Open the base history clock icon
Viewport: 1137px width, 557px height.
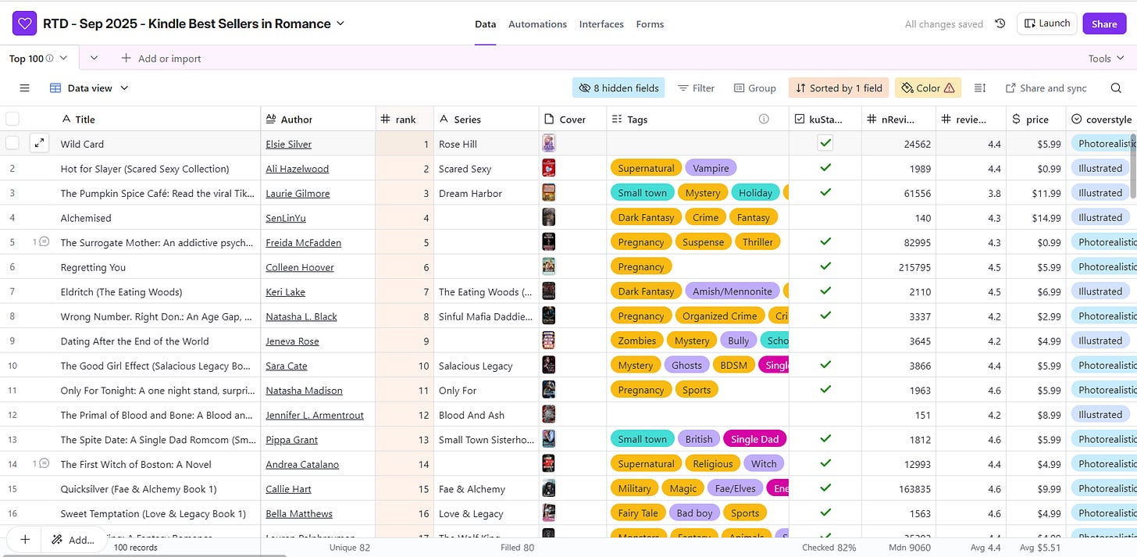coord(1000,24)
